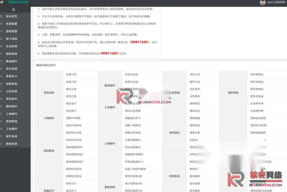Viewport: 287px width, 192px height.
Task: Click the 高级后台授权 table cell
Action: coord(267,118)
